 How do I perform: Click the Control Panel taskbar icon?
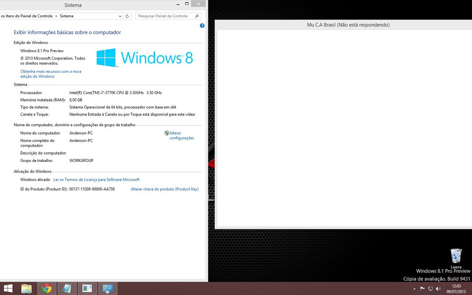pos(108,288)
